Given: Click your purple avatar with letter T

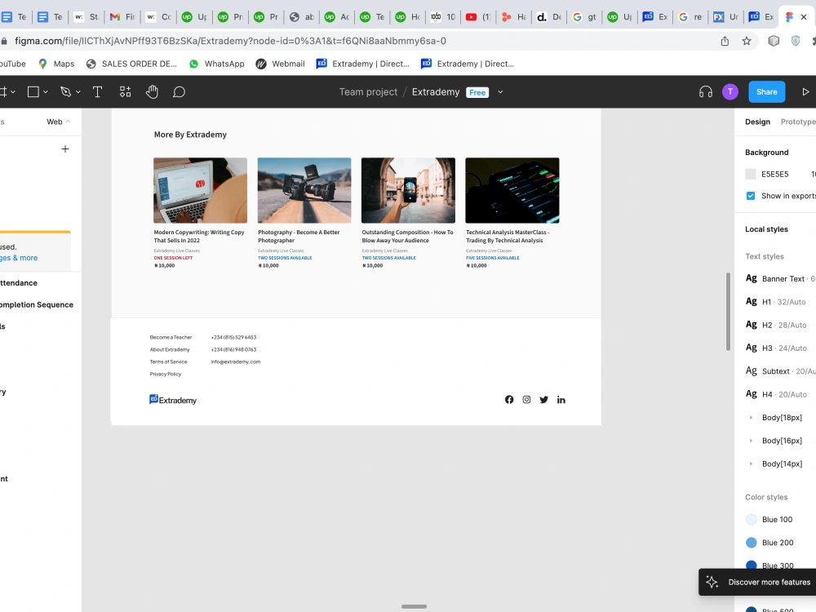Looking at the screenshot, I should 729,91.
